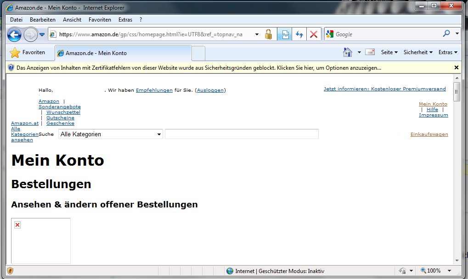Click the broken image red X placeholder
This screenshot has width=468, height=279.
coord(17,225)
